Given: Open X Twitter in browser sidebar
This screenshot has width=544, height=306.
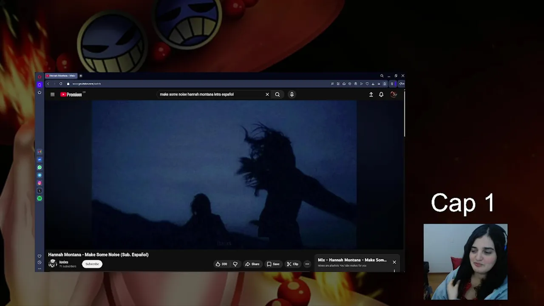Looking at the screenshot, I should coord(40,191).
